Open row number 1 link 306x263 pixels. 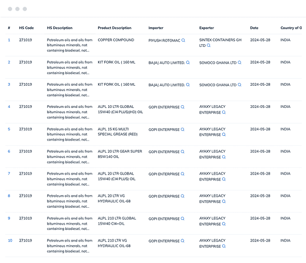tap(9, 40)
